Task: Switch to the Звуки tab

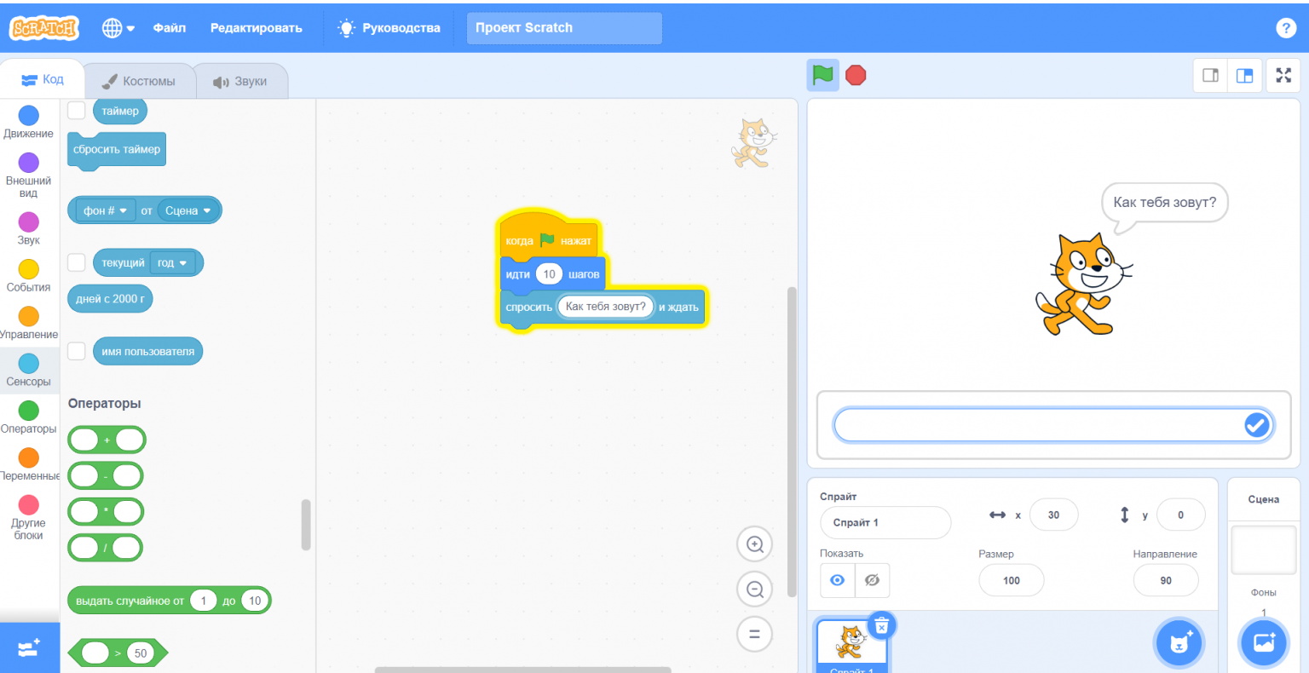Action: pos(239,82)
